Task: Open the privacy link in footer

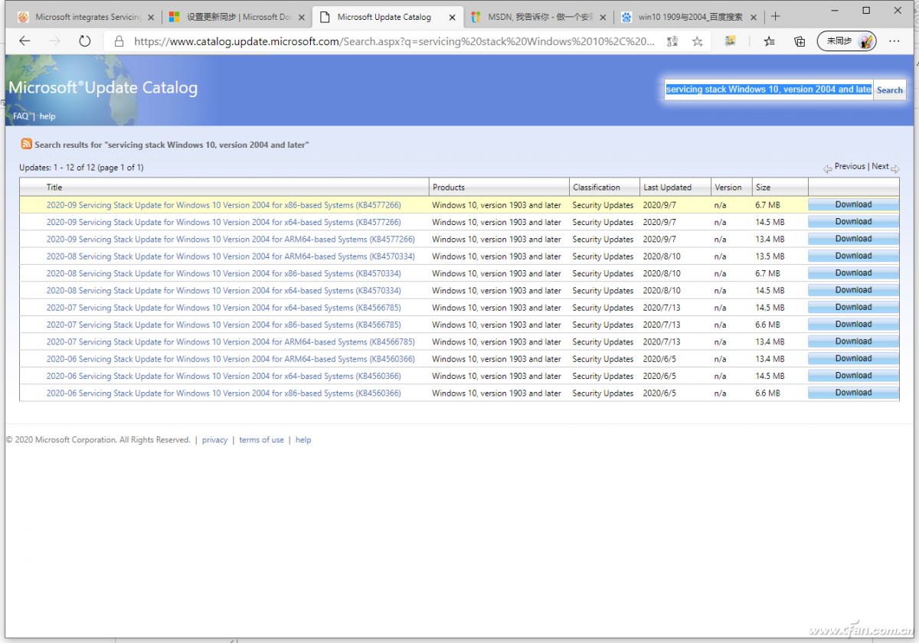Action: click(x=214, y=440)
